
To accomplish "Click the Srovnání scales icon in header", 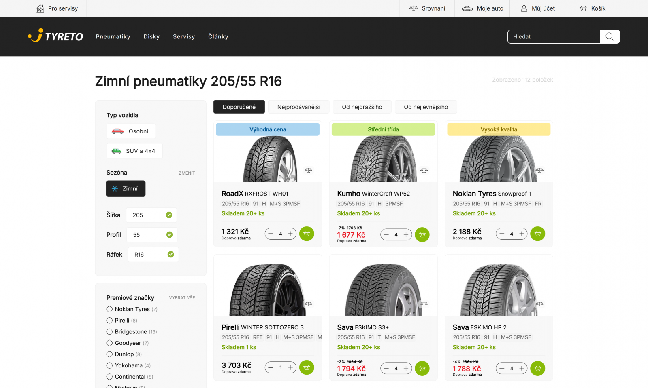I will tap(414, 8).
